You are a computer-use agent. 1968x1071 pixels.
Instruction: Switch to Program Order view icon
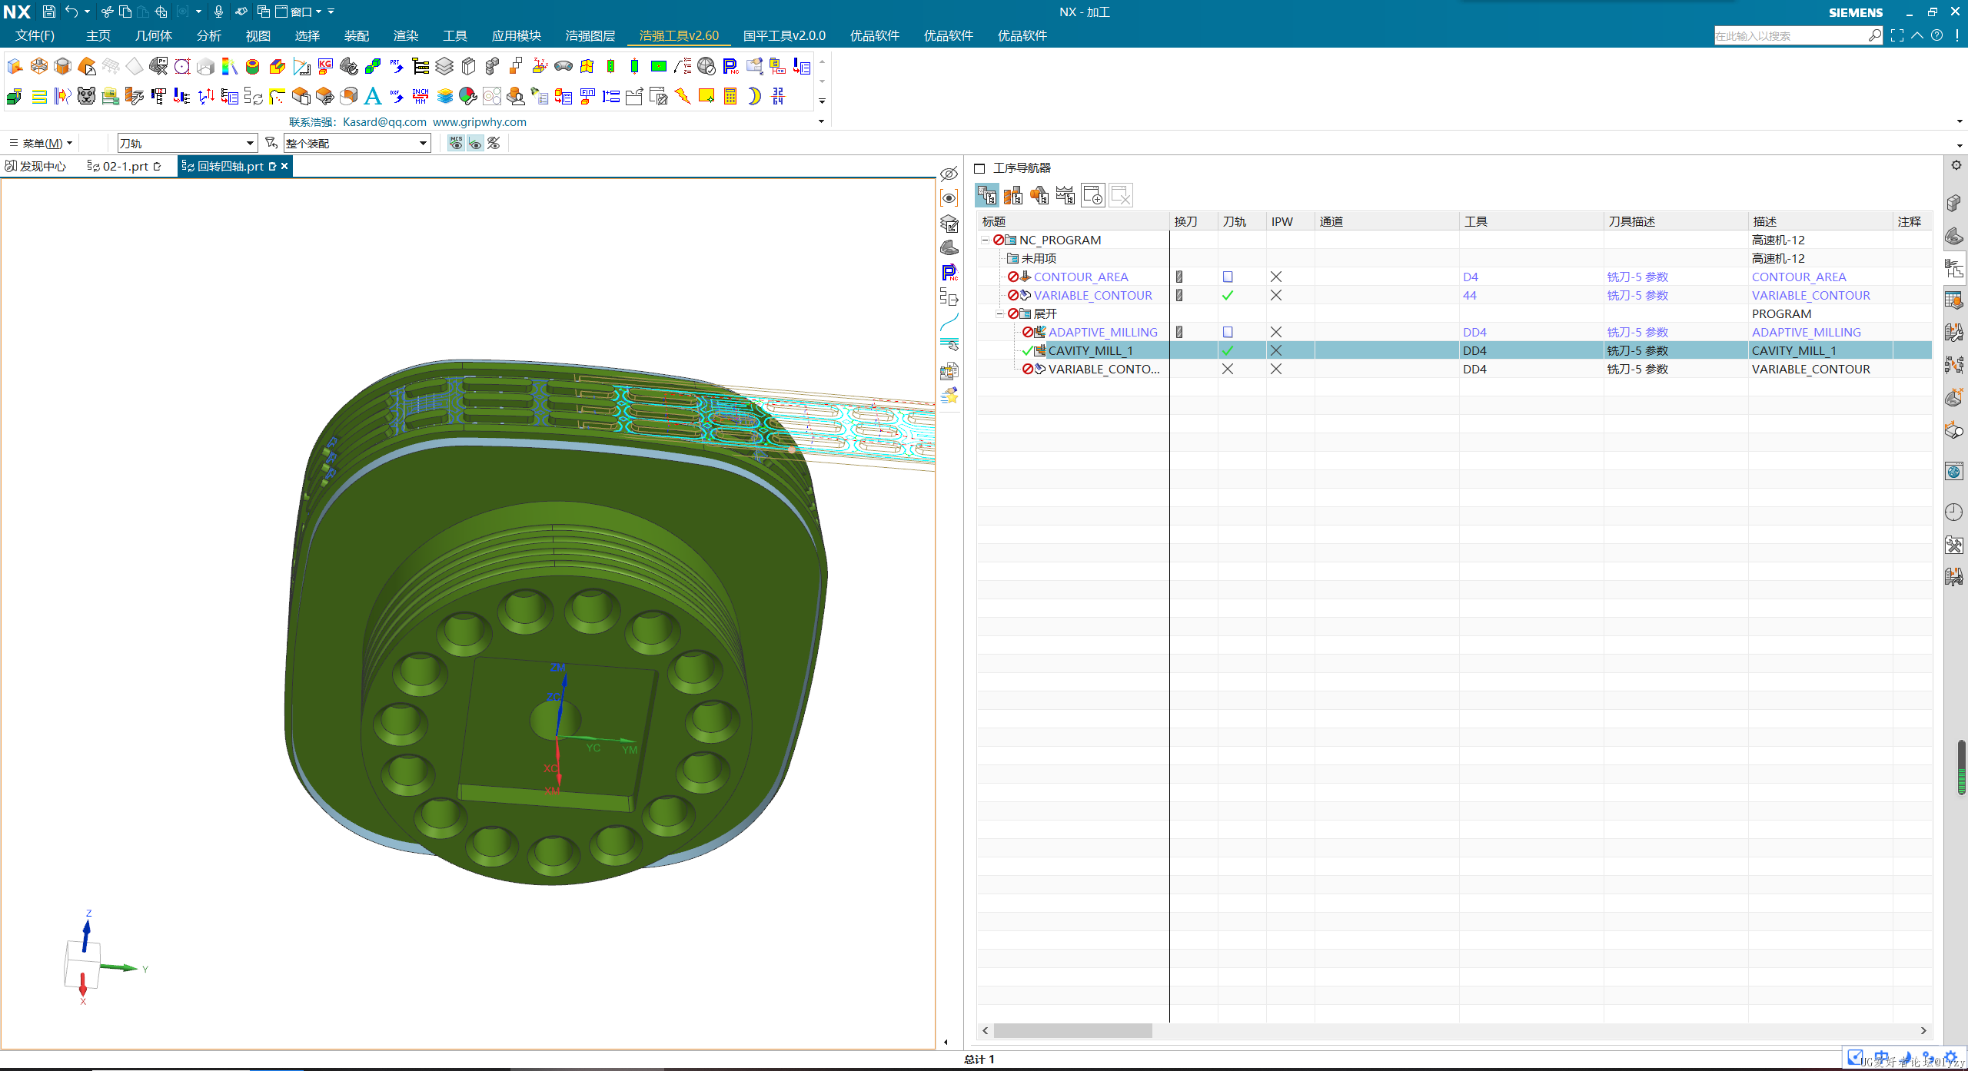click(x=987, y=195)
